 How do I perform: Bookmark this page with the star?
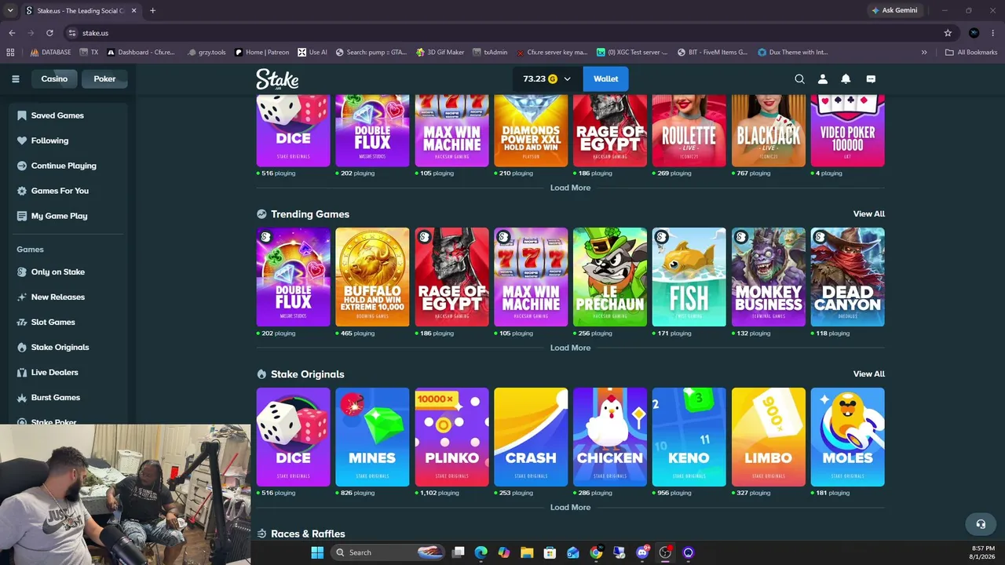[x=948, y=33]
